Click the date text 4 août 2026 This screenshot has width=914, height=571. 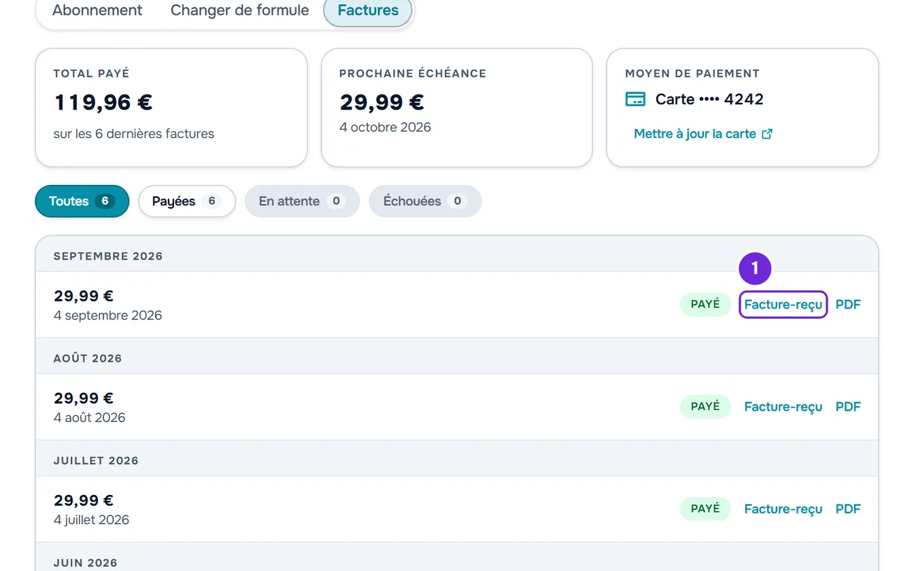pos(90,417)
